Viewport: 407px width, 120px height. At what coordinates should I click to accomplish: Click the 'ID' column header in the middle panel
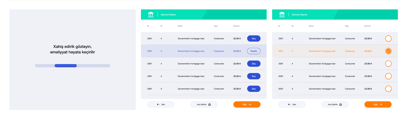148,26
